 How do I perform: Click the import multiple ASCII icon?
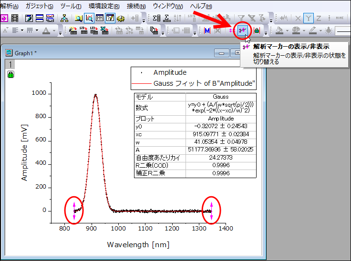tap(94, 30)
